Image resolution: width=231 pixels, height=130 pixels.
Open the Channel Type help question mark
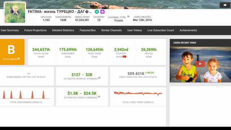point(128,17)
